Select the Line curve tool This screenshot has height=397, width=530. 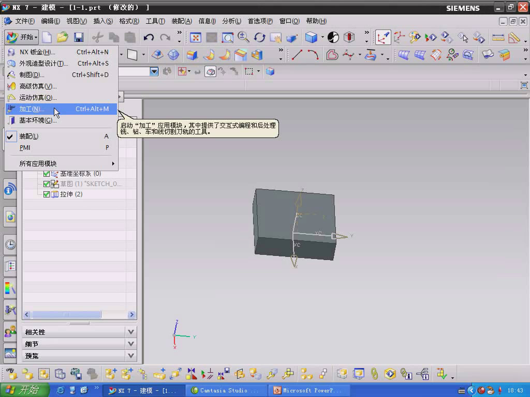coord(297,55)
